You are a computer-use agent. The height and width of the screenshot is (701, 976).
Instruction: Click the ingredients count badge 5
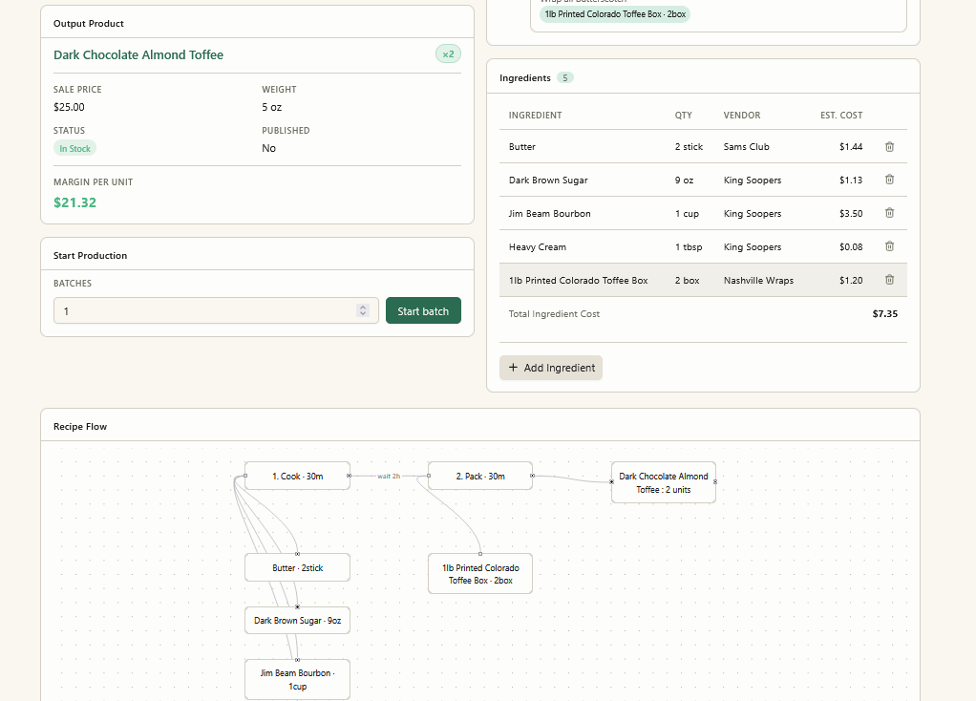(x=565, y=77)
